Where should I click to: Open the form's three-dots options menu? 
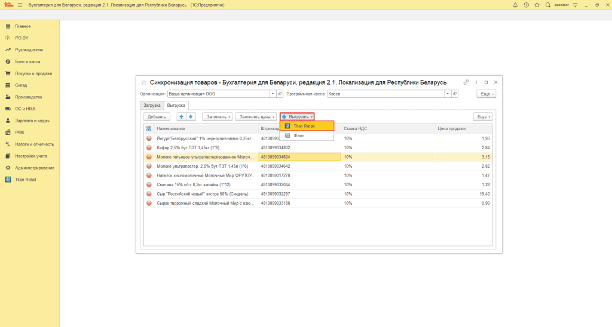[476, 82]
